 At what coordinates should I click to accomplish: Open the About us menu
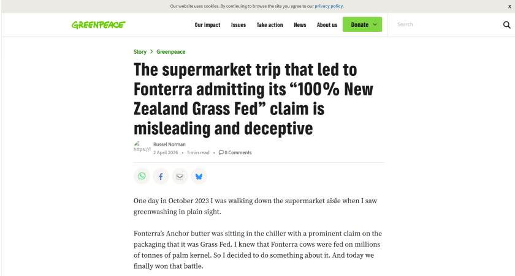pyautogui.click(x=327, y=25)
